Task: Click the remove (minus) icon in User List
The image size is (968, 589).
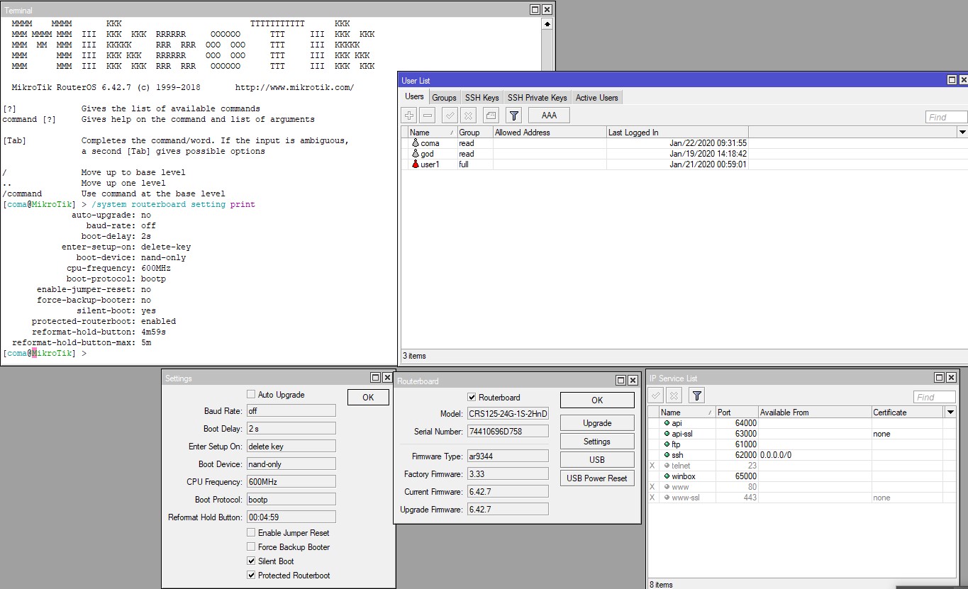Action: 428,116
